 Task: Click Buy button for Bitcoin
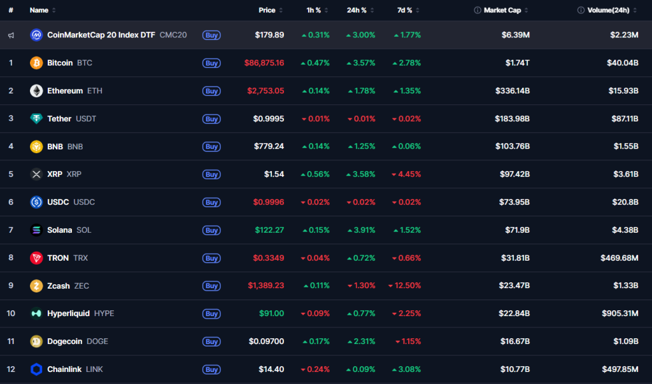(211, 63)
